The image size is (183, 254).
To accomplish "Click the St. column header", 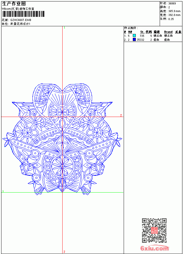I will (142, 32).
